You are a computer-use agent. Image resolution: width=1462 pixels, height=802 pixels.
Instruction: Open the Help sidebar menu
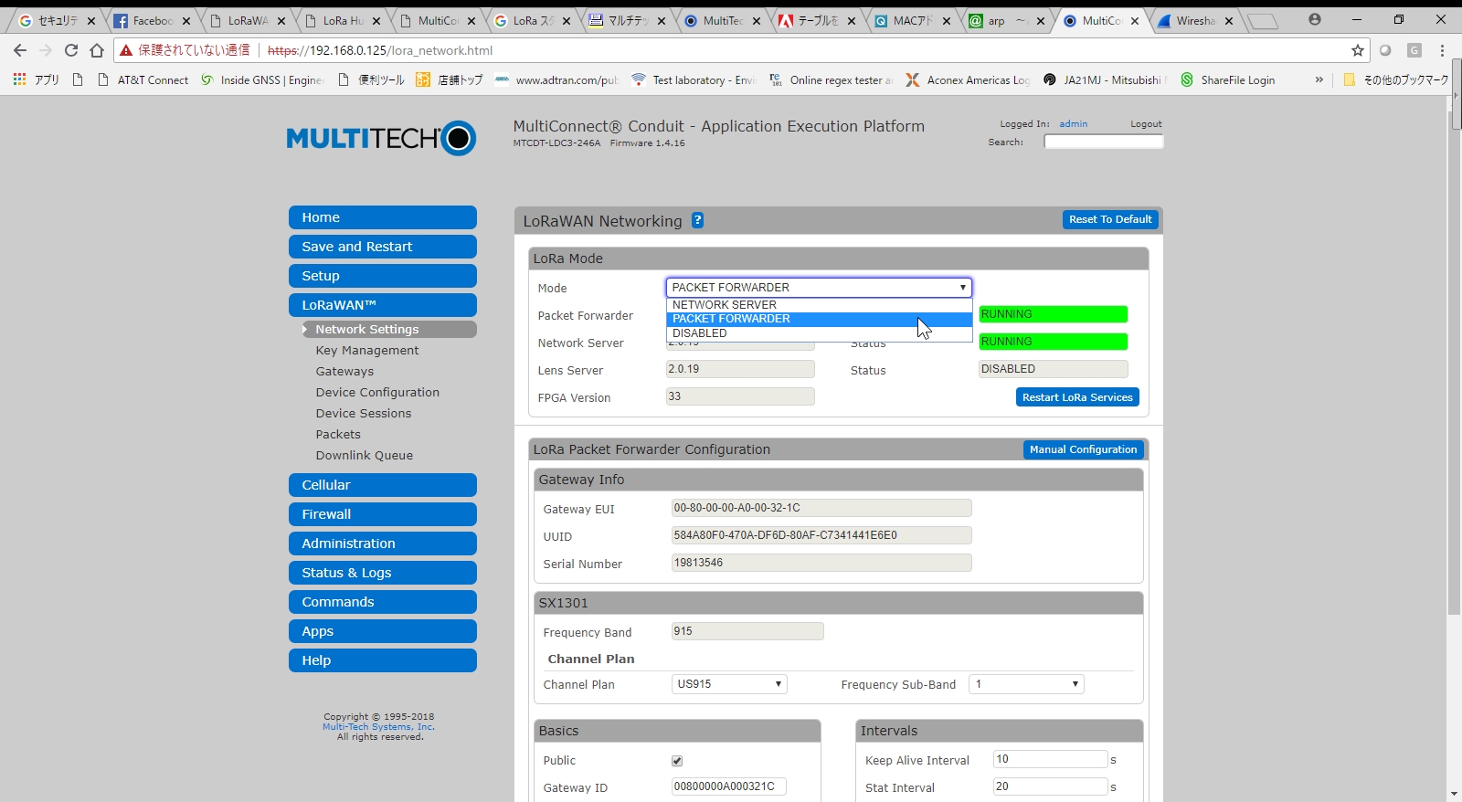pyautogui.click(x=383, y=660)
